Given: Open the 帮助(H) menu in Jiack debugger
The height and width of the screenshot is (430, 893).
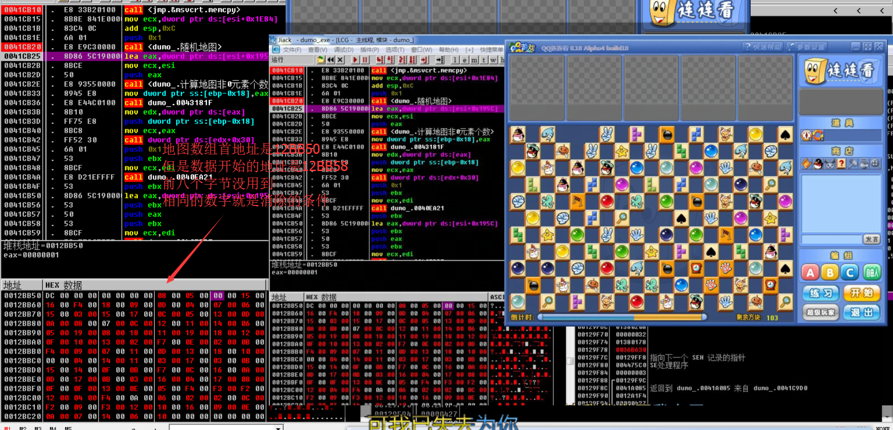Looking at the screenshot, I should [448, 50].
